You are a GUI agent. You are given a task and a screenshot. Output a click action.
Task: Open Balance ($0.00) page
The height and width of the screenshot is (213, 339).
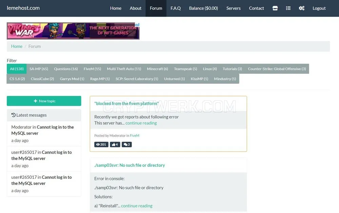[203, 8]
